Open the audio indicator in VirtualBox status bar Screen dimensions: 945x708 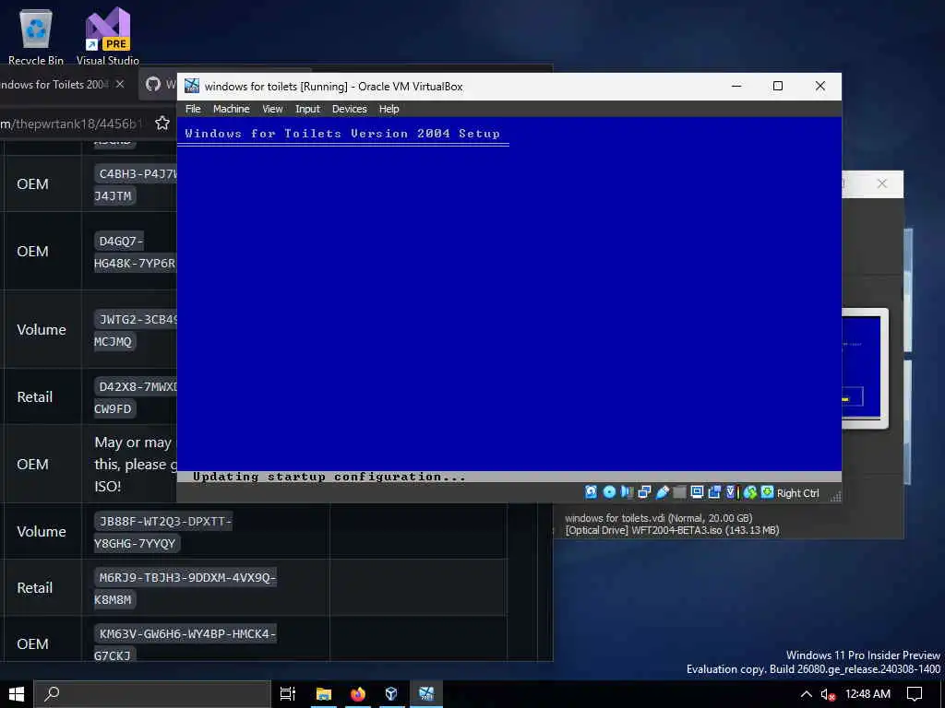627,492
